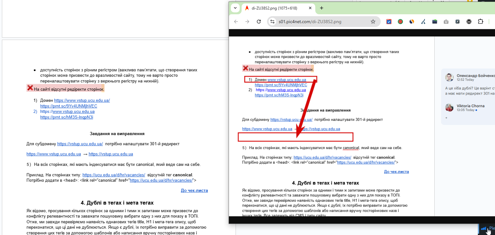The height and width of the screenshot is (235, 495).
Task: Open the dark folder extension icon
Action: 435,22
